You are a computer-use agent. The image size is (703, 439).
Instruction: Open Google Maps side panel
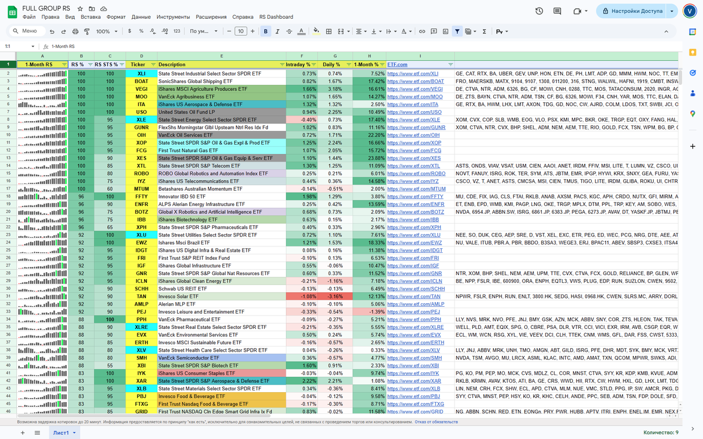692,114
